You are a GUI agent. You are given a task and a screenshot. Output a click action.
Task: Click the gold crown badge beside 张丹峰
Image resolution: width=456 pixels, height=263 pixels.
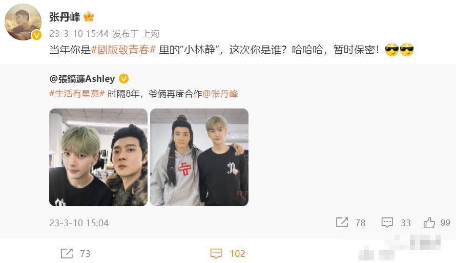(89, 17)
